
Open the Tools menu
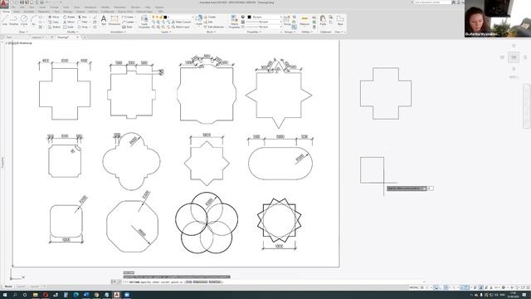click(66, 7)
